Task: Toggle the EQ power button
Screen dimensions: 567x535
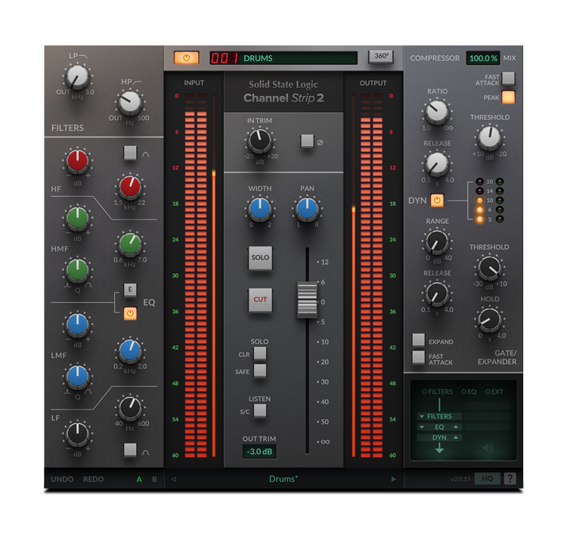Action: point(130,313)
